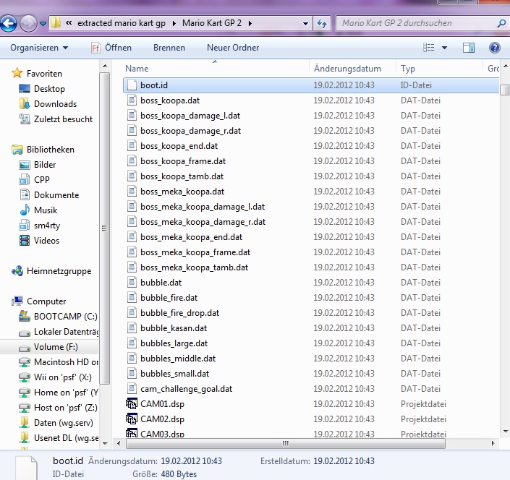Screen dimensions: 510x480
Task: Select bubble_fire_drop.dat
Action: (179, 313)
